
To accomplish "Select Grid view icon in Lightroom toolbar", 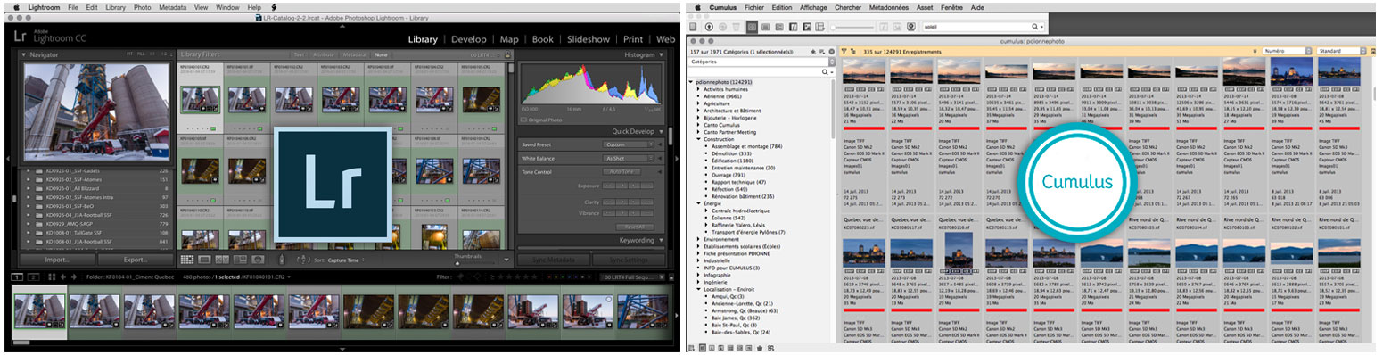I will 187,260.
